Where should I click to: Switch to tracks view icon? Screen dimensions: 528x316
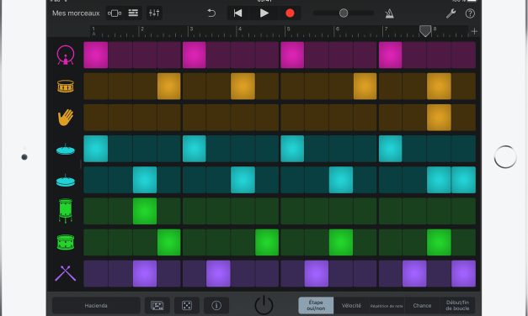coord(133,13)
